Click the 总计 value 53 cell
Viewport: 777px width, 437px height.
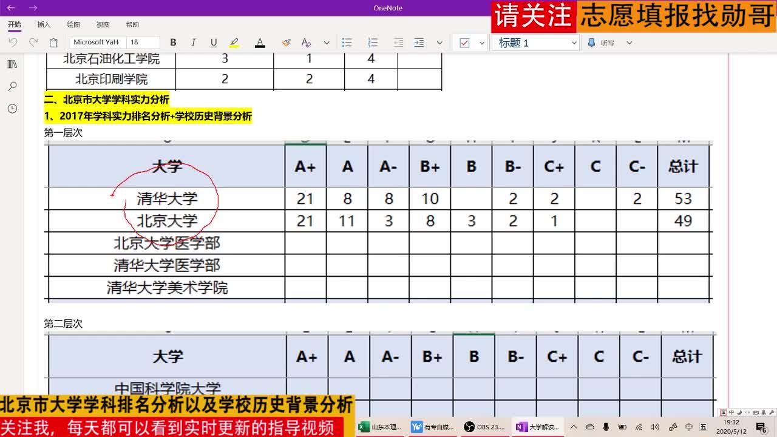[x=683, y=198]
